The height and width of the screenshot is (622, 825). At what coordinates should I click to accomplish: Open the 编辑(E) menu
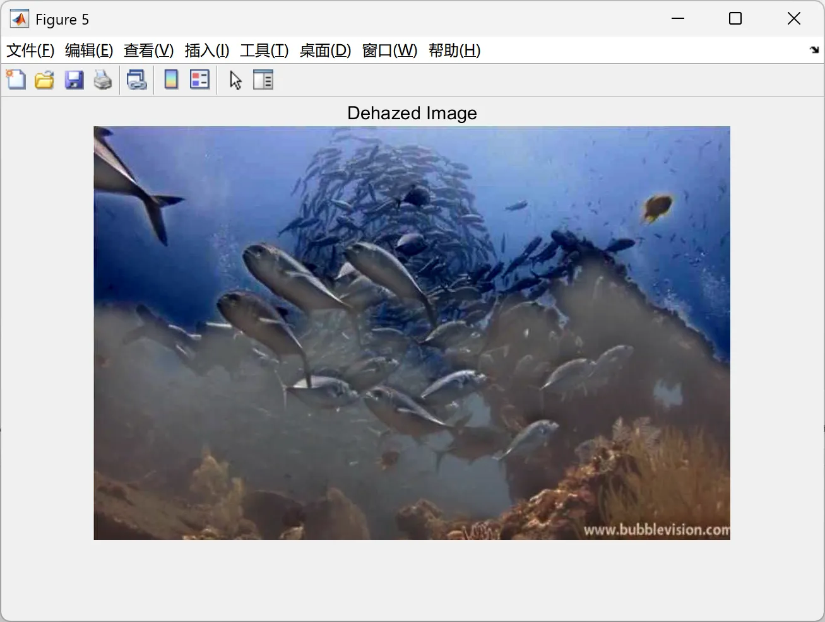[x=89, y=50]
